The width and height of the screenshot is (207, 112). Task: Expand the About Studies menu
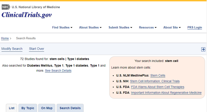90,27
